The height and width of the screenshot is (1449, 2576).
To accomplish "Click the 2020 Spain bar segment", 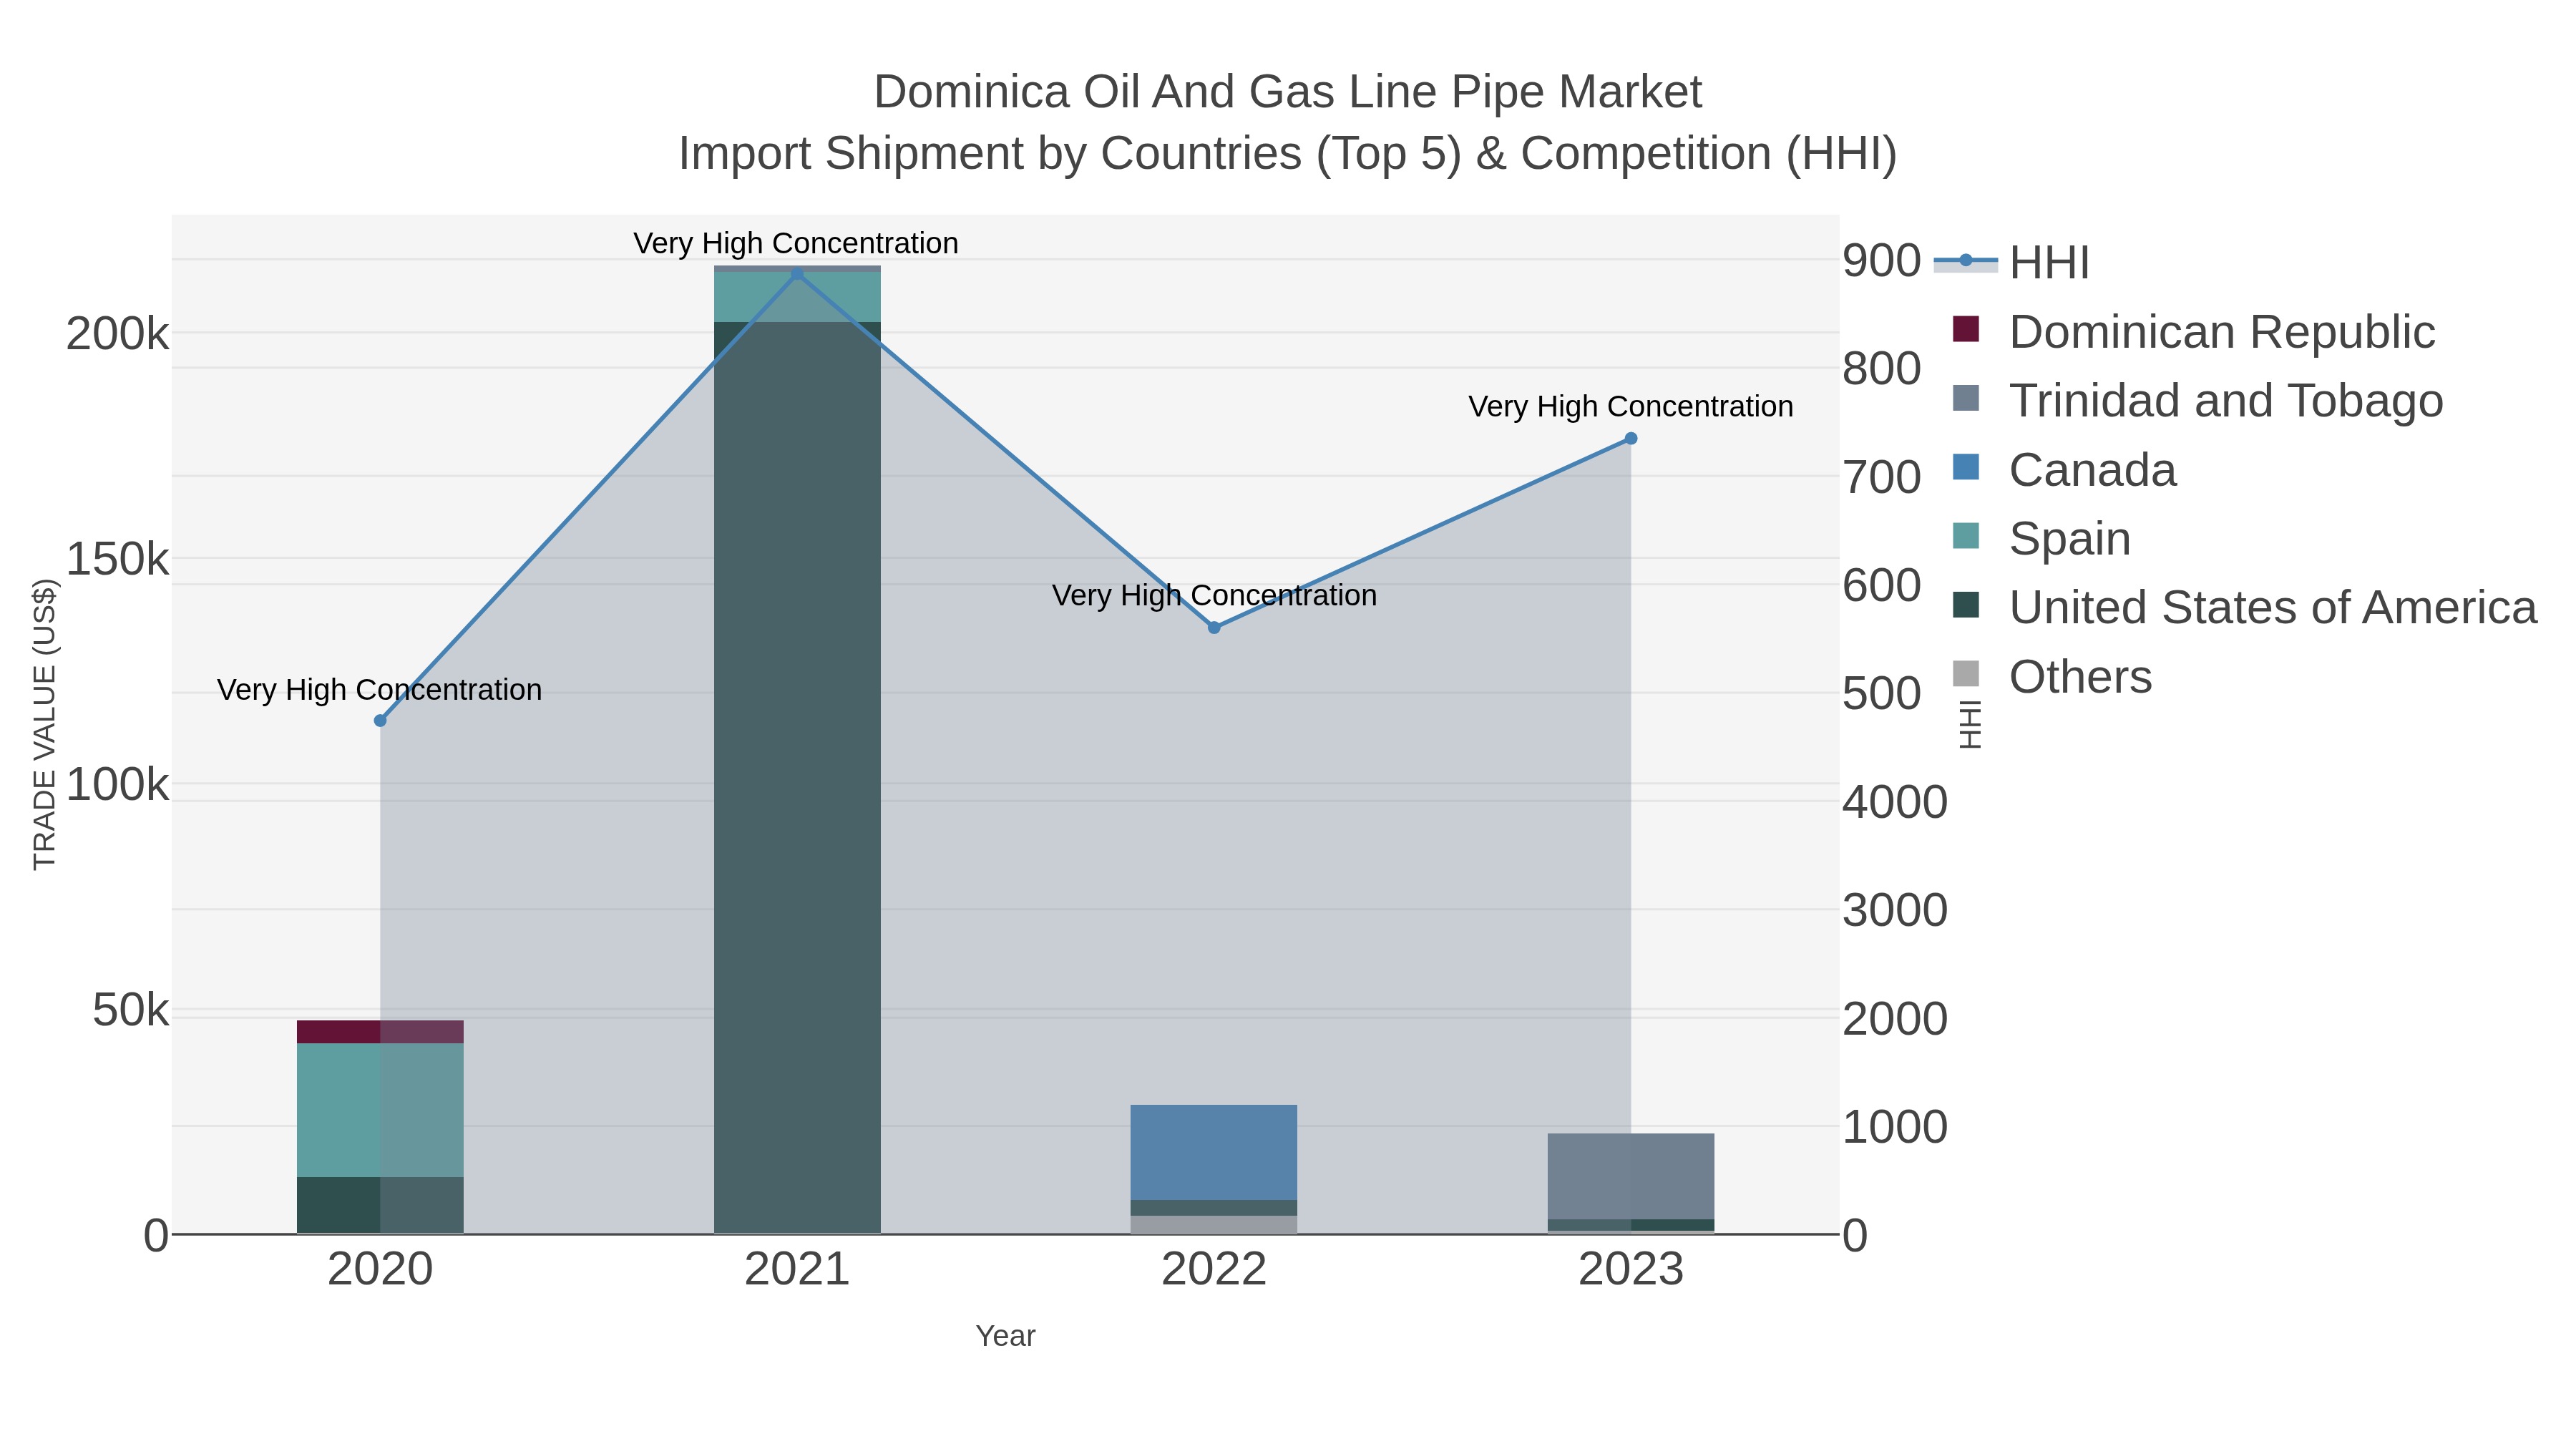I will coord(380,1111).
